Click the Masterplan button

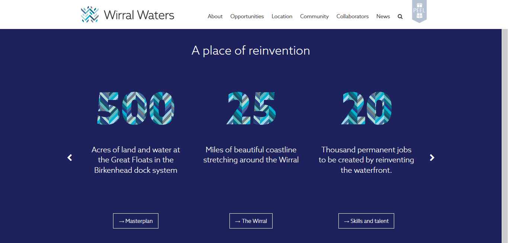136,221
